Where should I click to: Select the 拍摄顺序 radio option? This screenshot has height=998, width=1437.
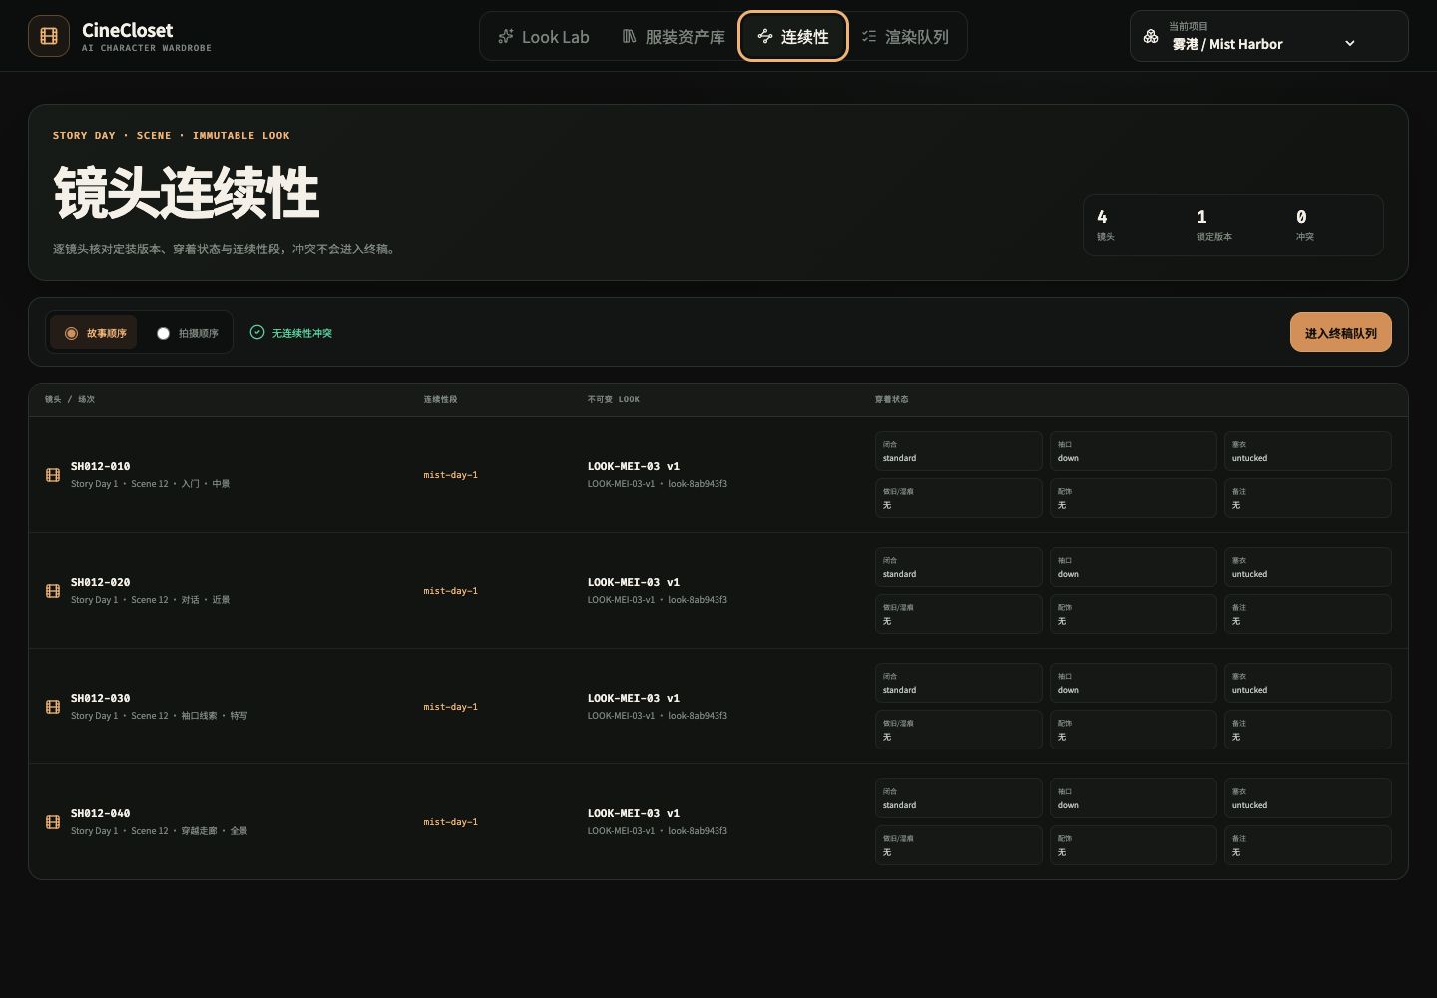(187, 333)
